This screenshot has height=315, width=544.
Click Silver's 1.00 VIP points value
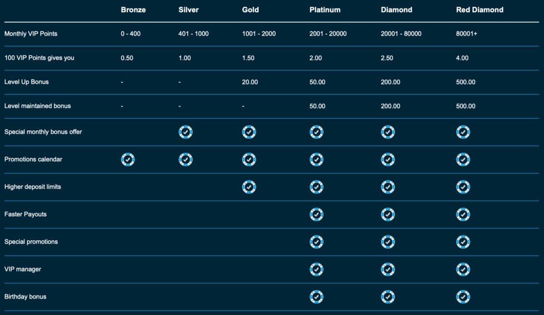(x=184, y=58)
